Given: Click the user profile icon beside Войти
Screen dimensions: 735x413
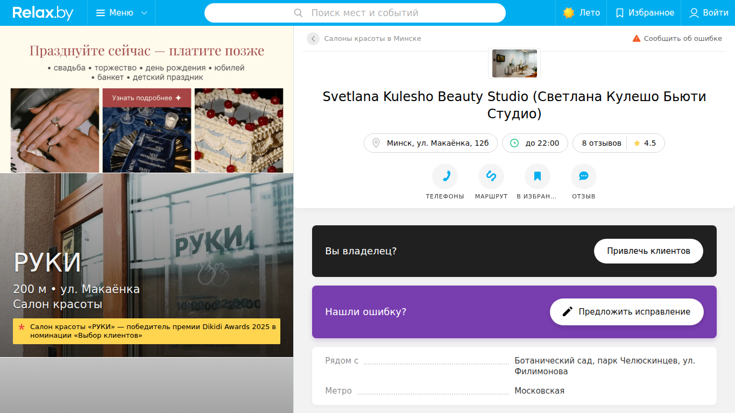Looking at the screenshot, I should coord(694,13).
